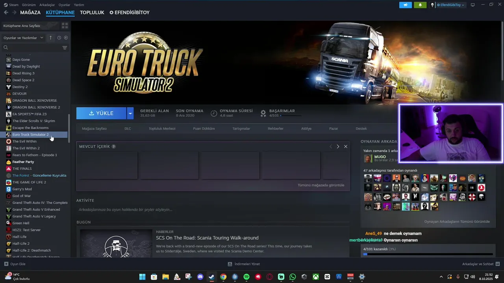This screenshot has width=504, height=283.
Task: Open SCS On The Road news article
Action: [207, 238]
